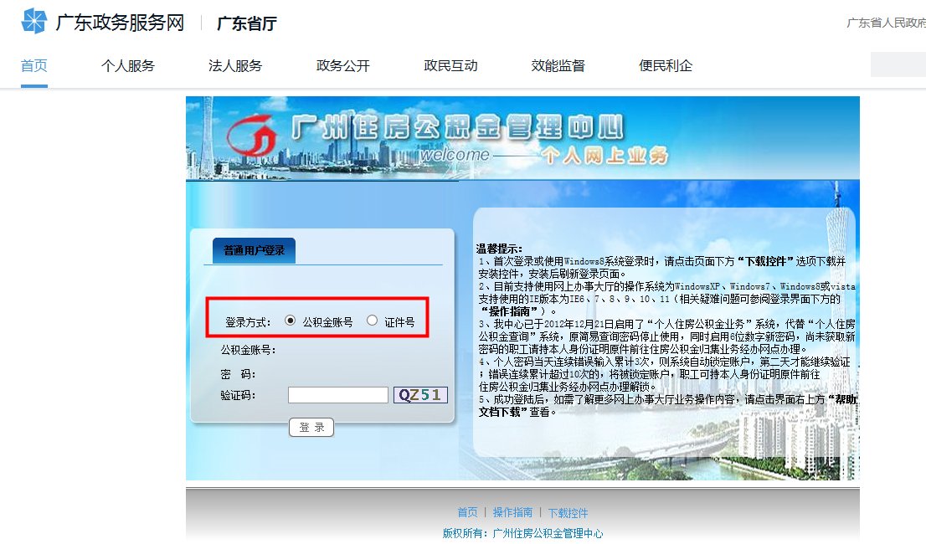Open the 政民互动 menu
Viewport: 926px width, 544px height.
coord(450,64)
